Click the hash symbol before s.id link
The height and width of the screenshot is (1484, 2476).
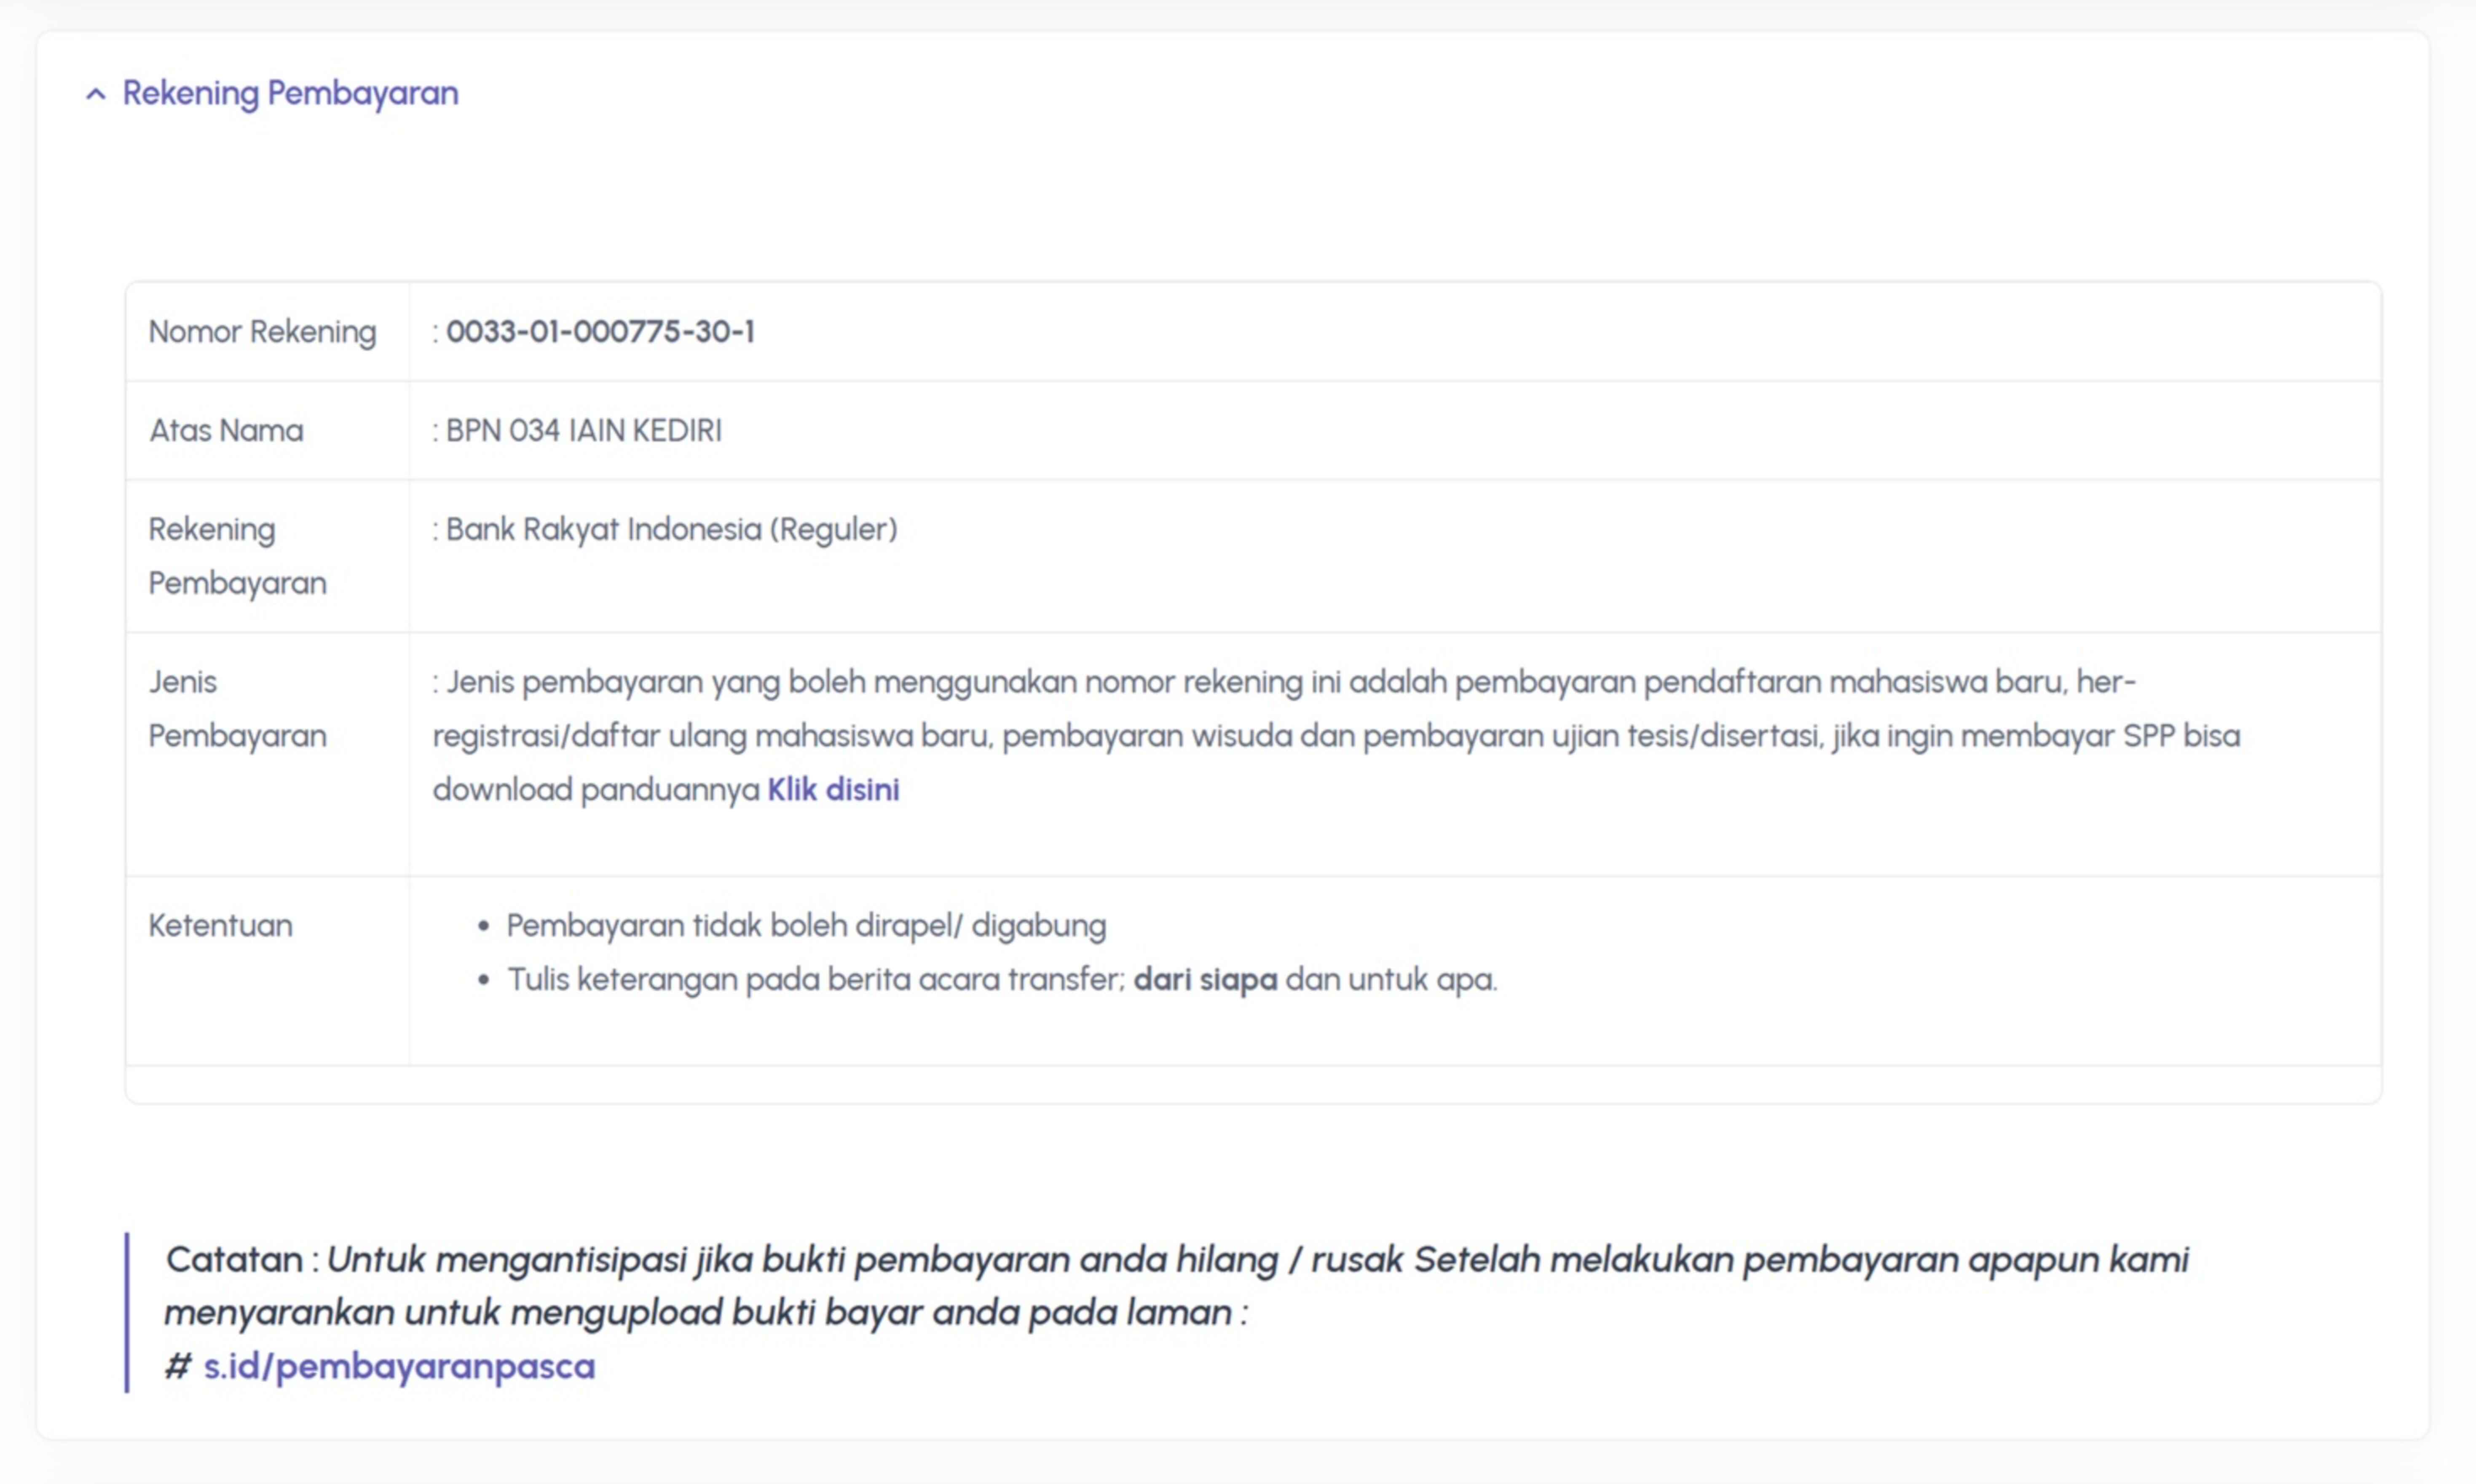click(x=178, y=1366)
